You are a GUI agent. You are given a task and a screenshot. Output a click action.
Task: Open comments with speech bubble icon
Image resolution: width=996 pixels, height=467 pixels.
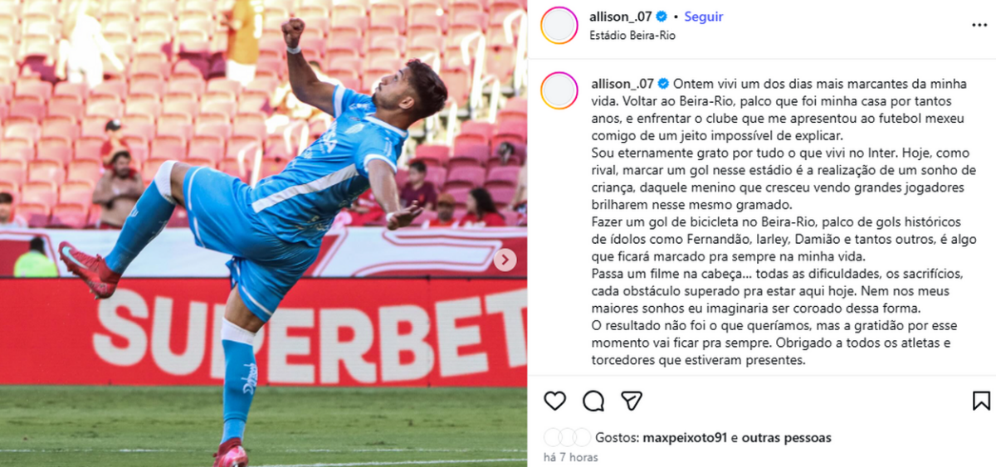593,401
